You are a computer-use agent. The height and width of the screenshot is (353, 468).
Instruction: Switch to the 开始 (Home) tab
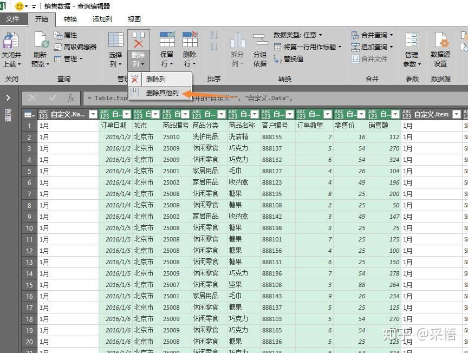pyautogui.click(x=42, y=19)
